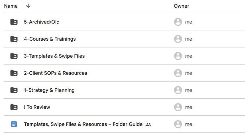The height and width of the screenshot is (135, 245).
Task: Select the ! To Review folder name
Action: coord(37,107)
